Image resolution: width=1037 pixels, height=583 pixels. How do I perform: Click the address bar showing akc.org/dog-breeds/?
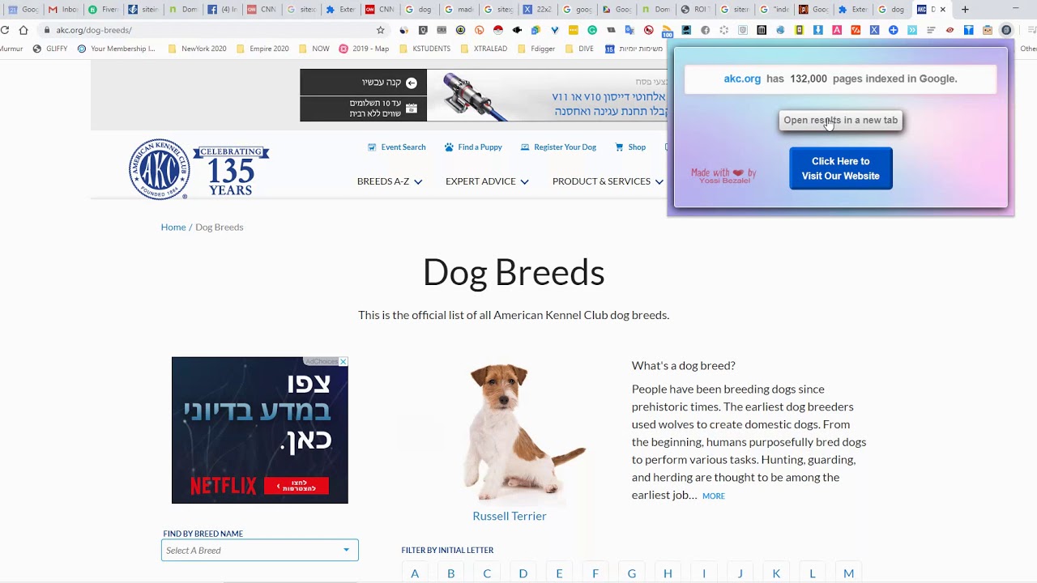tap(211, 30)
